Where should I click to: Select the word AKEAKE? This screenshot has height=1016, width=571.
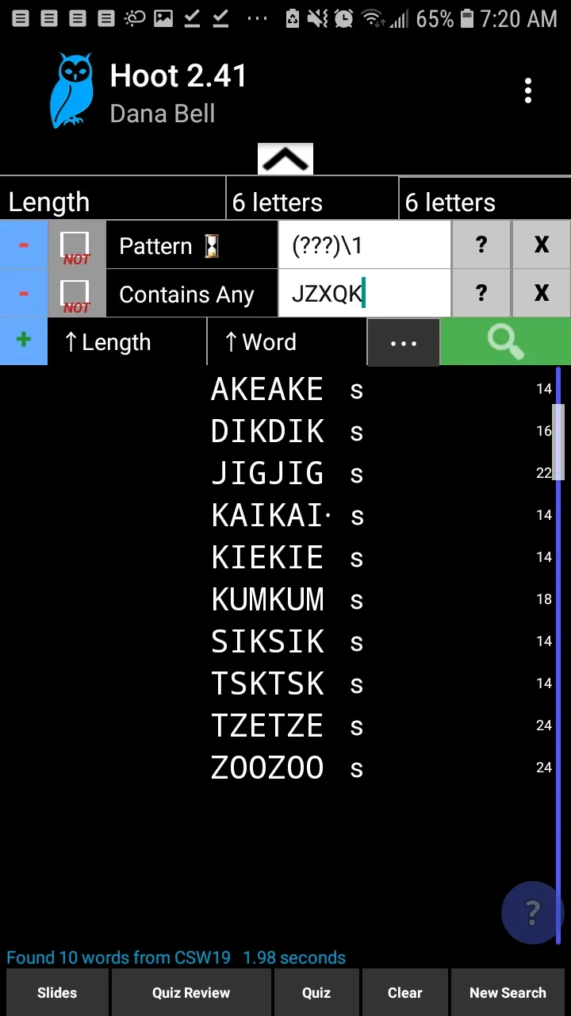pyautogui.click(x=267, y=389)
